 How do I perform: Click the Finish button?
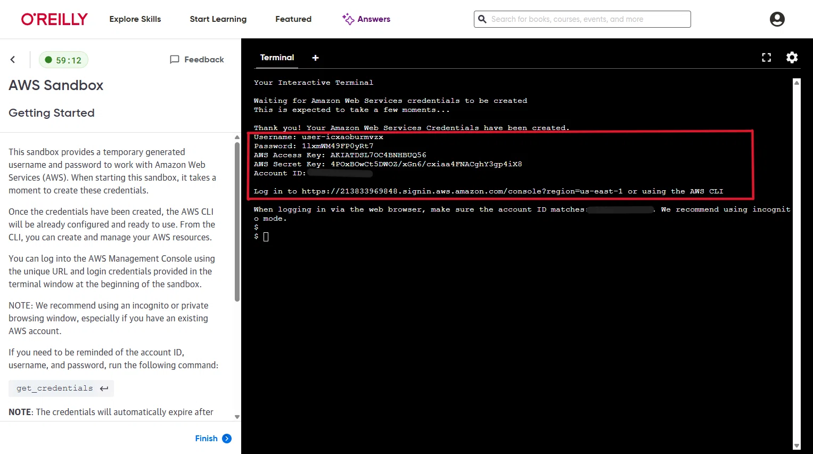tap(213, 439)
